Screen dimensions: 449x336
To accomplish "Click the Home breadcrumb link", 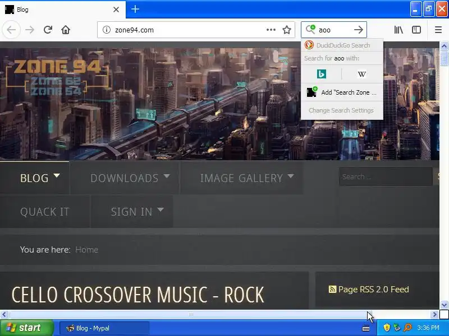I will [x=86, y=250].
